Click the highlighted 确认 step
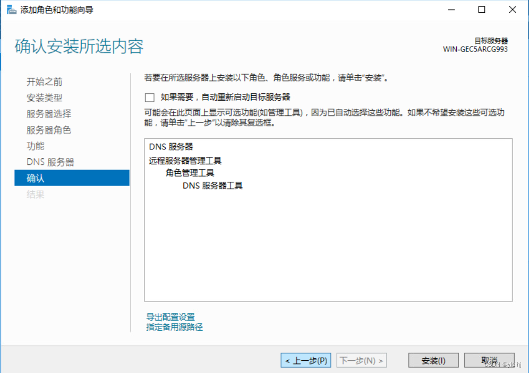Image resolution: width=529 pixels, height=373 pixels. (x=35, y=178)
